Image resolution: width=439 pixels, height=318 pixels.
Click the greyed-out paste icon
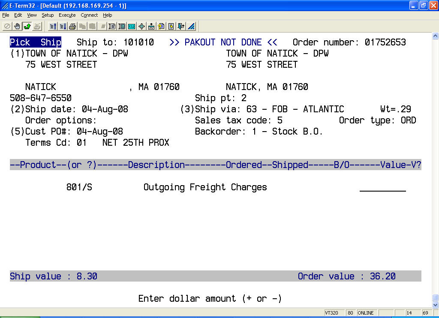click(x=93, y=26)
